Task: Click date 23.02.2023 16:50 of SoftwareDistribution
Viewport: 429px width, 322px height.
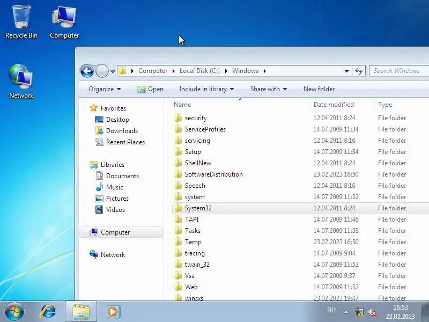Action: click(x=336, y=174)
